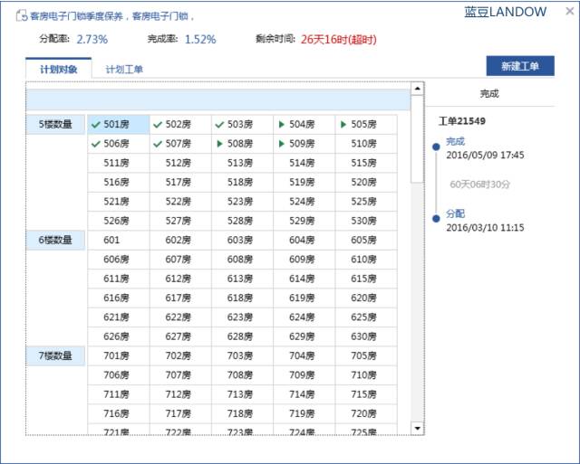Select room cell 605房
The width and height of the screenshot is (580, 464).
point(366,240)
